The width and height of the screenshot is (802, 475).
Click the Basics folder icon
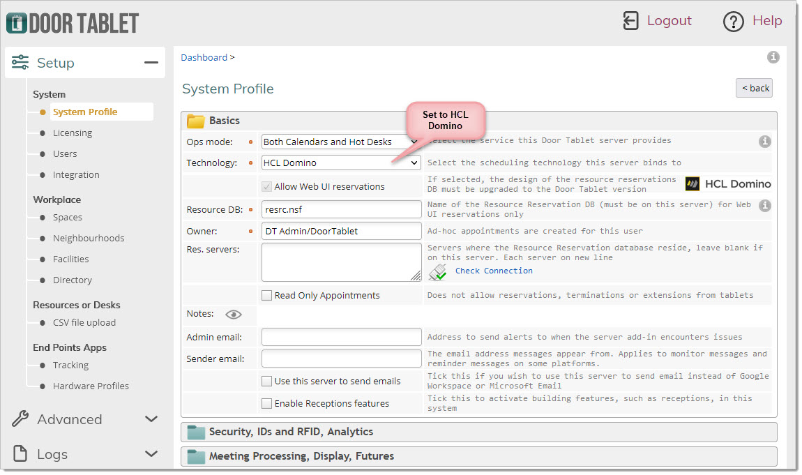click(195, 121)
